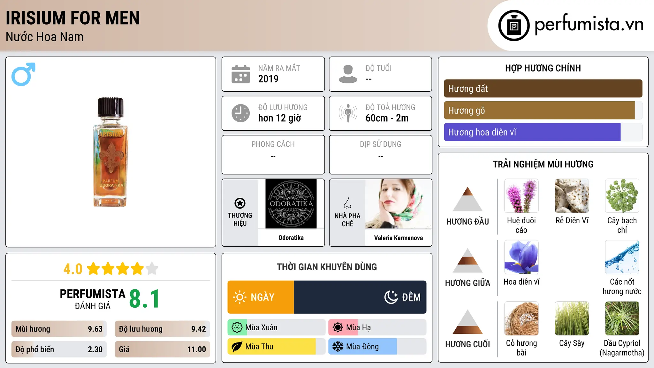Click the perfumista.vn site name text

(589, 24)
